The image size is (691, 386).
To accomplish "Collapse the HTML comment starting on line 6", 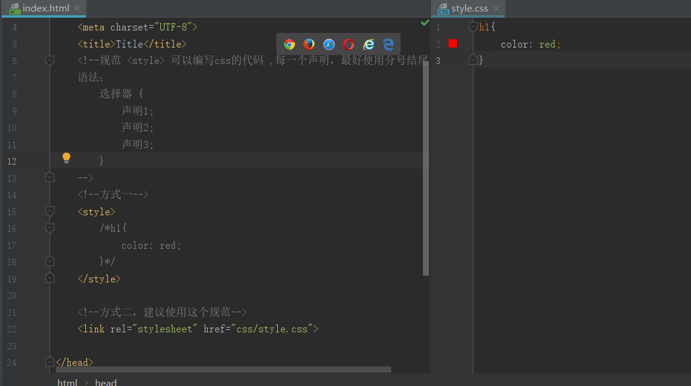I will (50, 60).
